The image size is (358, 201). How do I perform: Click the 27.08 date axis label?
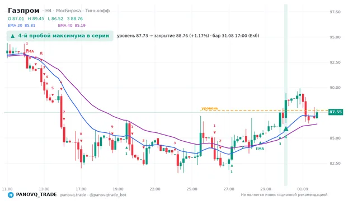coord(229,189)
